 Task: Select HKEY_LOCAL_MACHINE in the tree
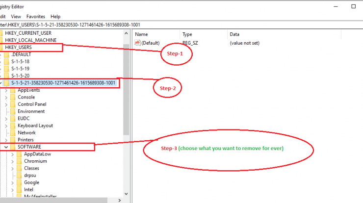(31, 40)
